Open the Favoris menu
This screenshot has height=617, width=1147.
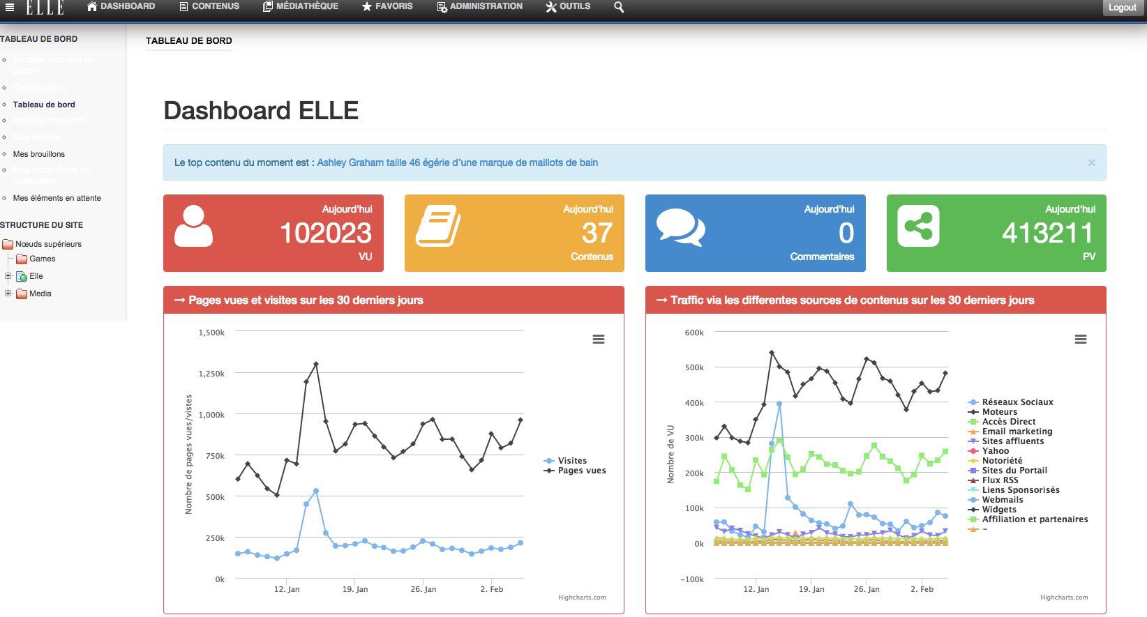coord(387,6)
